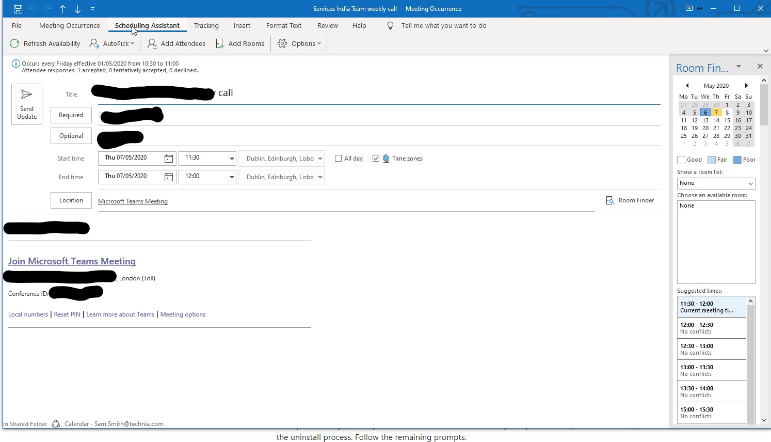Click the Save icon in title bar

(18, 9)
